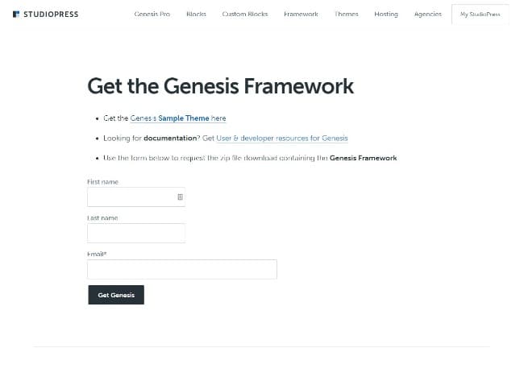The height and width of the screenshot is (377, 524).
Task: Go to Custom Blocks in navigation
Action: point(245,14)
